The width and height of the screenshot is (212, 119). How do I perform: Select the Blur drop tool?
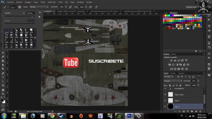3,65
